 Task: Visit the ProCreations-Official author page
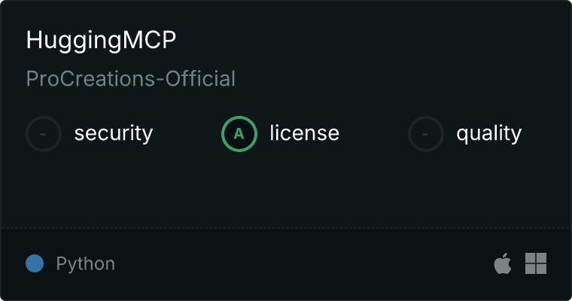tap(131, 79)
